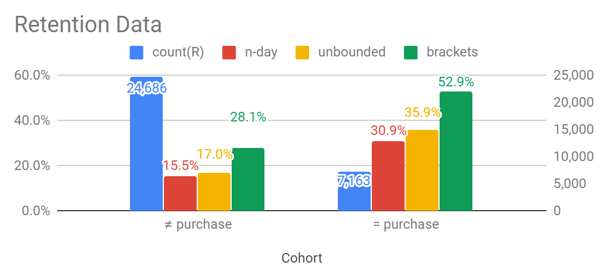The image size is (608, 279).
Task: Select the brackets legend label
Action: pyautogui.click(x=452, y=52)
